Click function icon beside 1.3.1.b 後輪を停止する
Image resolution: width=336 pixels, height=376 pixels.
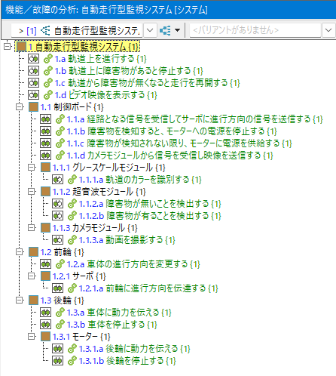[x=57, y=361]
